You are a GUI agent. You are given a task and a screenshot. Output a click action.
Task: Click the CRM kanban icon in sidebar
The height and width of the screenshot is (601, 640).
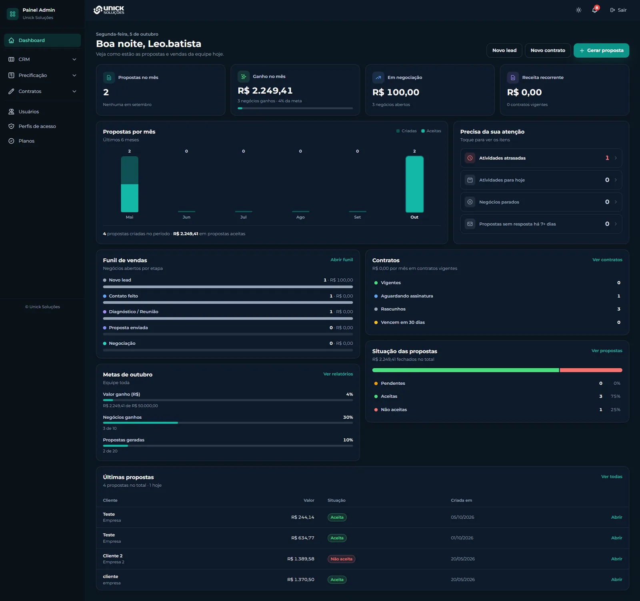11,59
